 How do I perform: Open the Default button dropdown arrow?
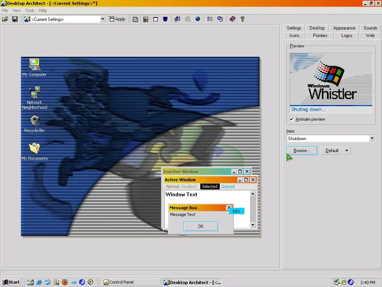pos(347,151)
